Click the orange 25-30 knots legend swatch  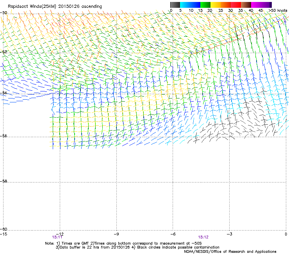coord(226,5)
